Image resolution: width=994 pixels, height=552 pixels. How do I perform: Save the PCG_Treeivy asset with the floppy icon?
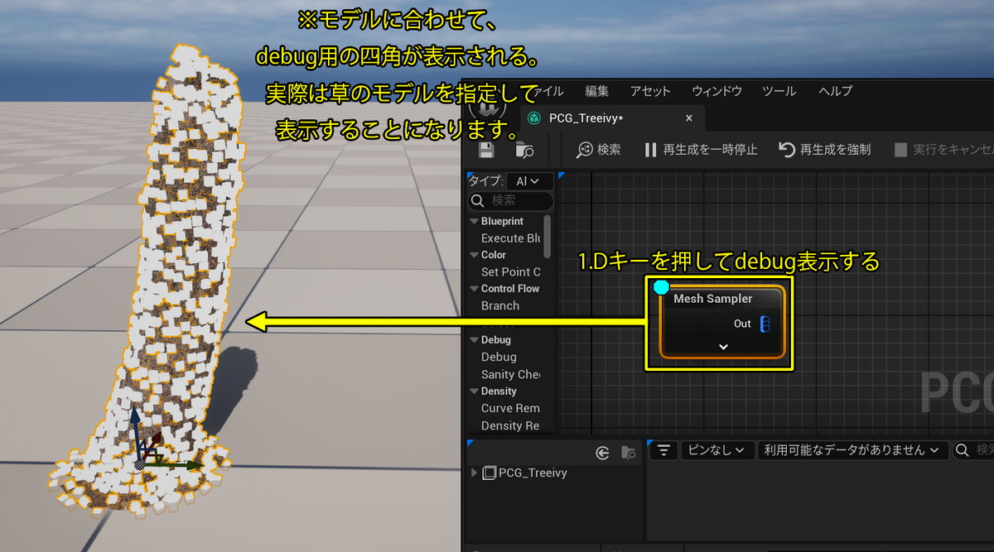(485, 150)
